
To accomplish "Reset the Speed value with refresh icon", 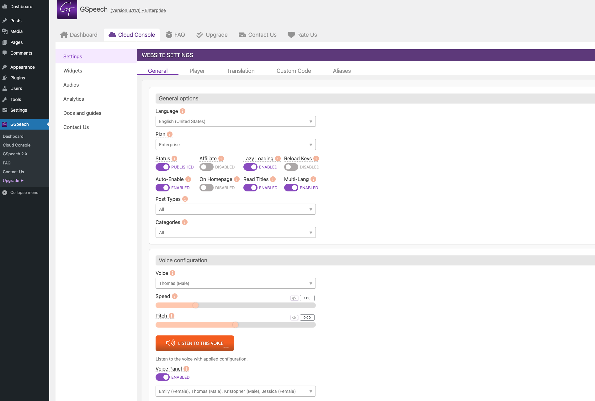I will coord(294,298).
